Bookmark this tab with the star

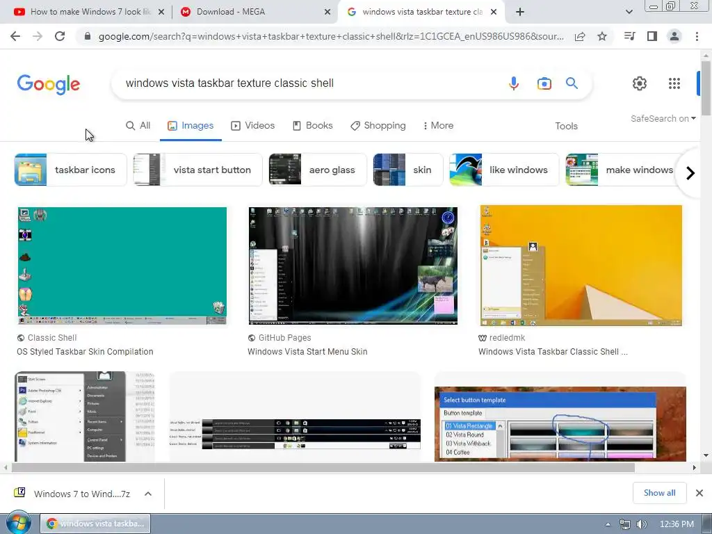point(602,36)
